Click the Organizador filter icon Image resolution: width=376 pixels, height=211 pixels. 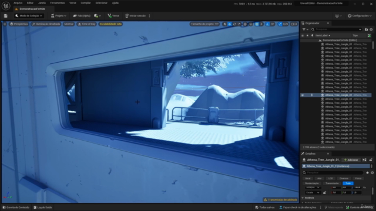[305, 29]
